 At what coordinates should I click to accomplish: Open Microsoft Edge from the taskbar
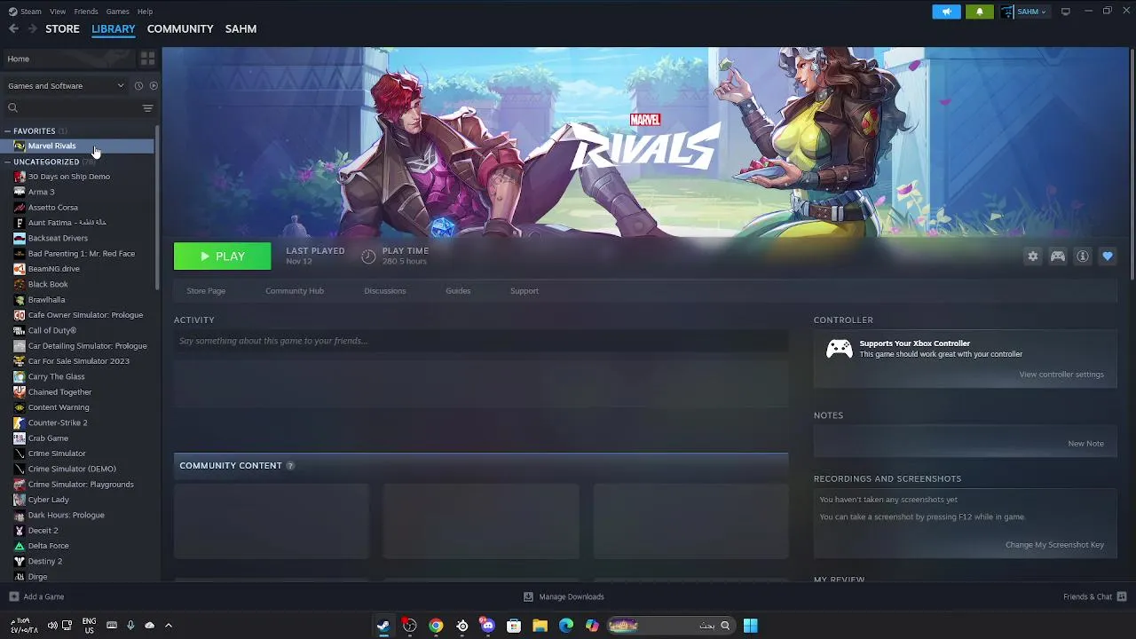[x=566, y=626]
